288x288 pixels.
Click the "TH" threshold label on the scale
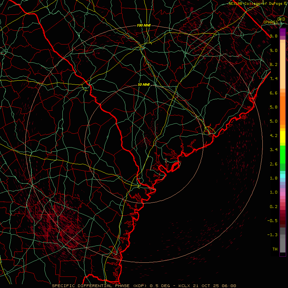pyautogui.click(x=275, y=249)
